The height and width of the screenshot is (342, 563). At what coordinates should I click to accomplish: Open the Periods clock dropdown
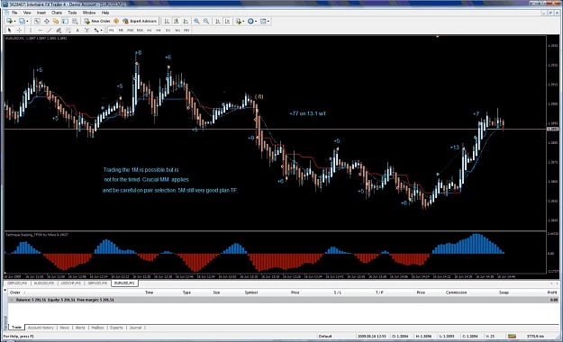point(252,22)
